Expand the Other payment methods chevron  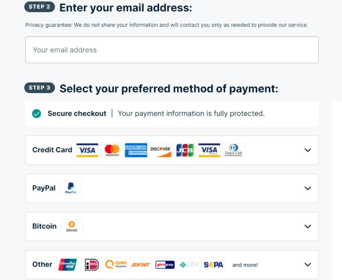[x=307, y=265]
